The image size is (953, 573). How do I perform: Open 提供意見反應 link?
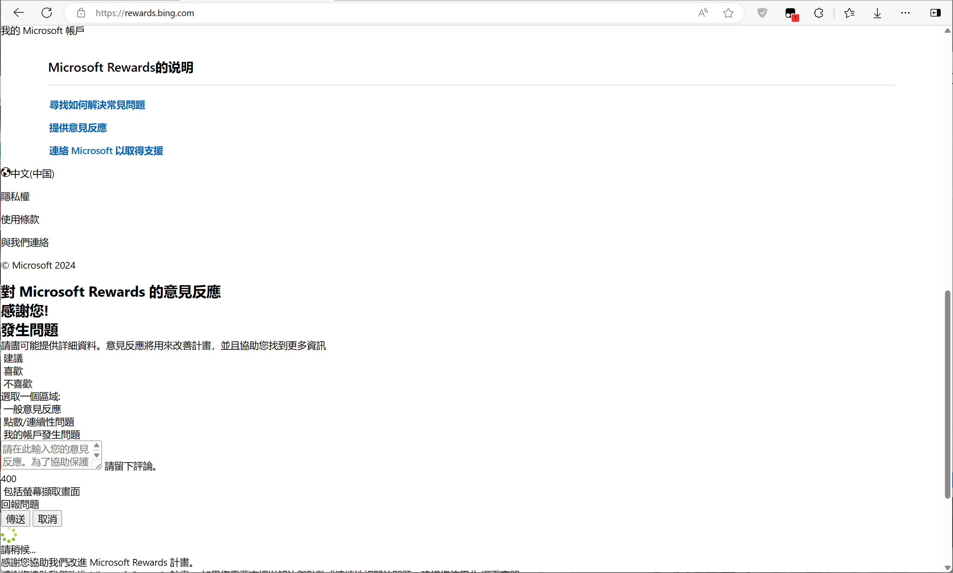click(78, 128)
